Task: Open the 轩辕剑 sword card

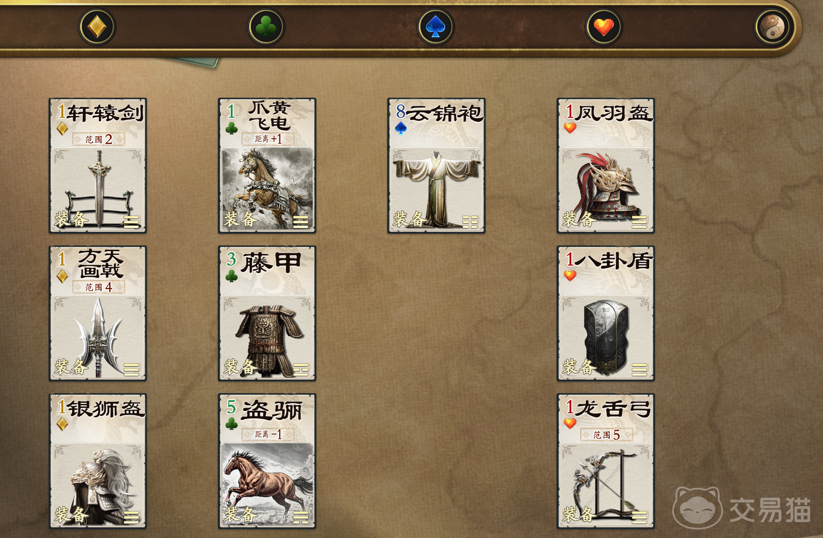Action: click(98, 165)
